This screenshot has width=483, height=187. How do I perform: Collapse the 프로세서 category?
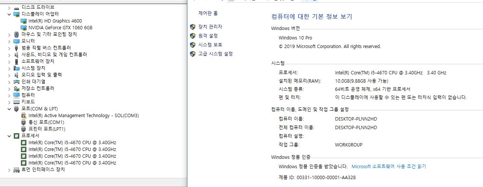coord(9,136)
